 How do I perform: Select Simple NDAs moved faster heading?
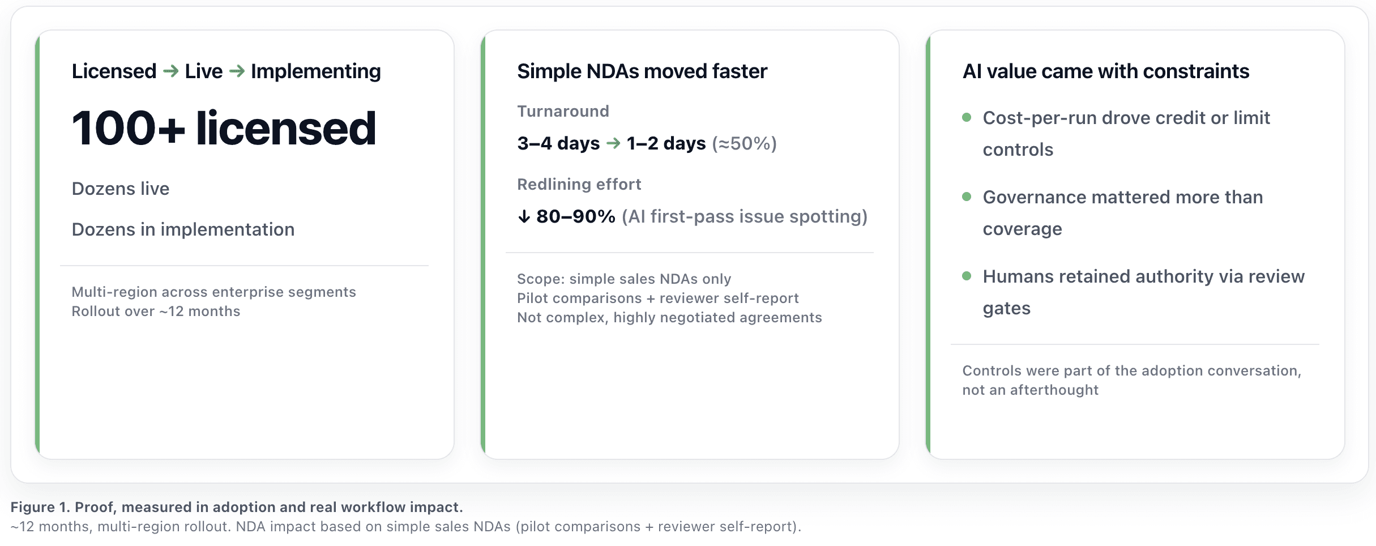point(642,71)
